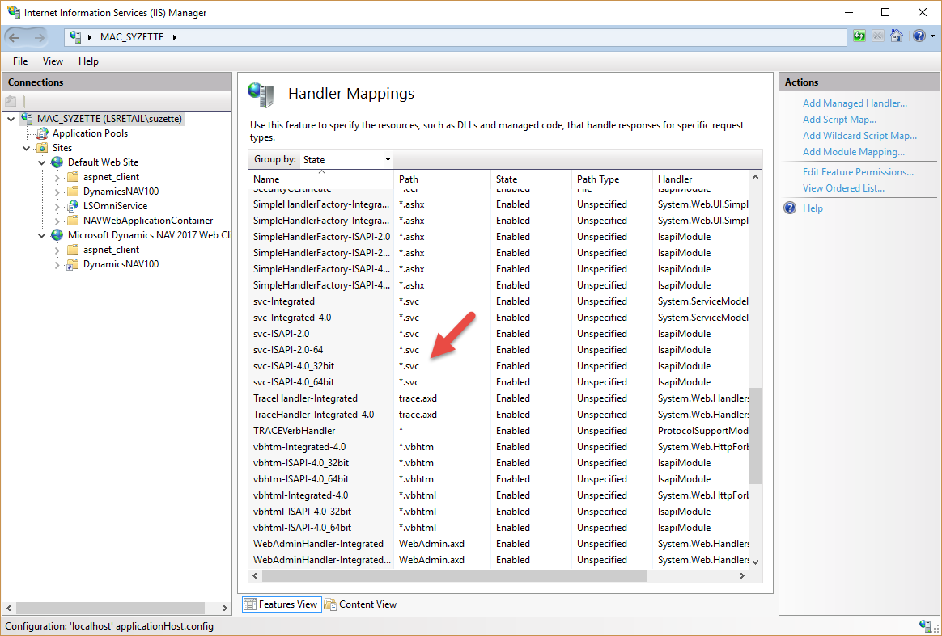
Task: Click the blue Help question icon in toolbar
Action: tap(919, 36)
